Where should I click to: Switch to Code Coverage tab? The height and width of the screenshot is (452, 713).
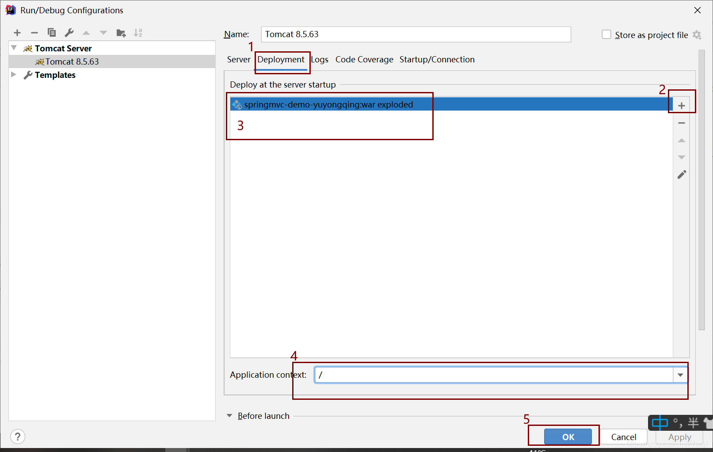[364, 60]
